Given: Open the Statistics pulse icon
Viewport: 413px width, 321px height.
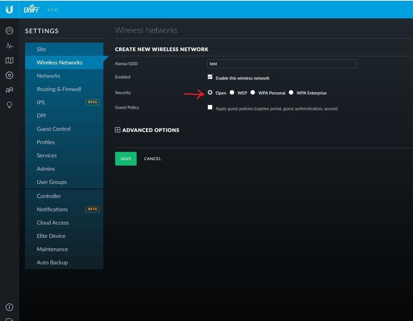Looking at the screenshot, I should [9, 46].
